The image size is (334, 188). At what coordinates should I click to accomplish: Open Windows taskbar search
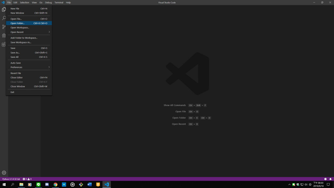coord(13,185)
